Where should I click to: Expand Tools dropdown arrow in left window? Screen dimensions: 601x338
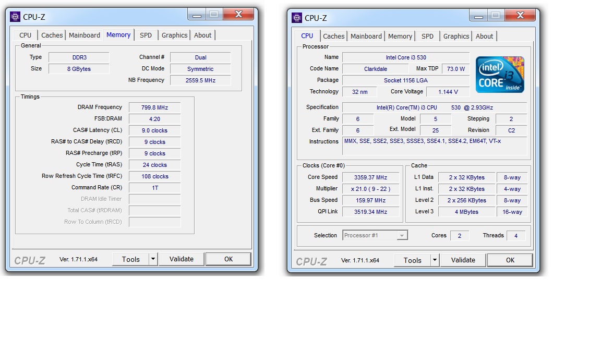coord(153,259)
